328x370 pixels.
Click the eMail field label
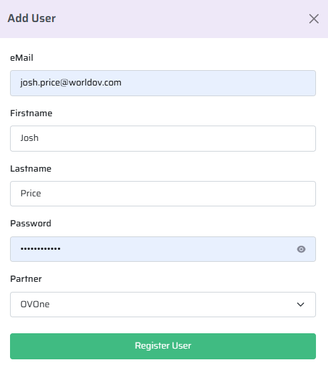pos(21,58)
